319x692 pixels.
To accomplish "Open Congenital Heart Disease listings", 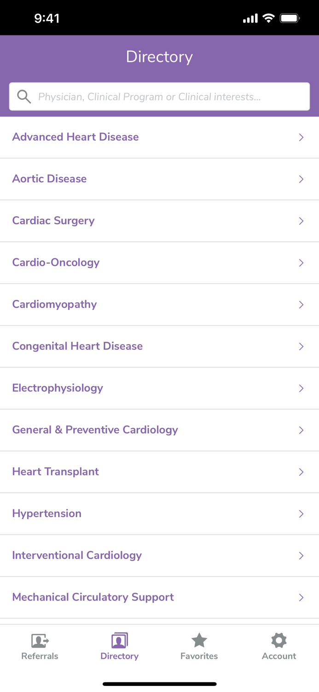I will [77, 346].
